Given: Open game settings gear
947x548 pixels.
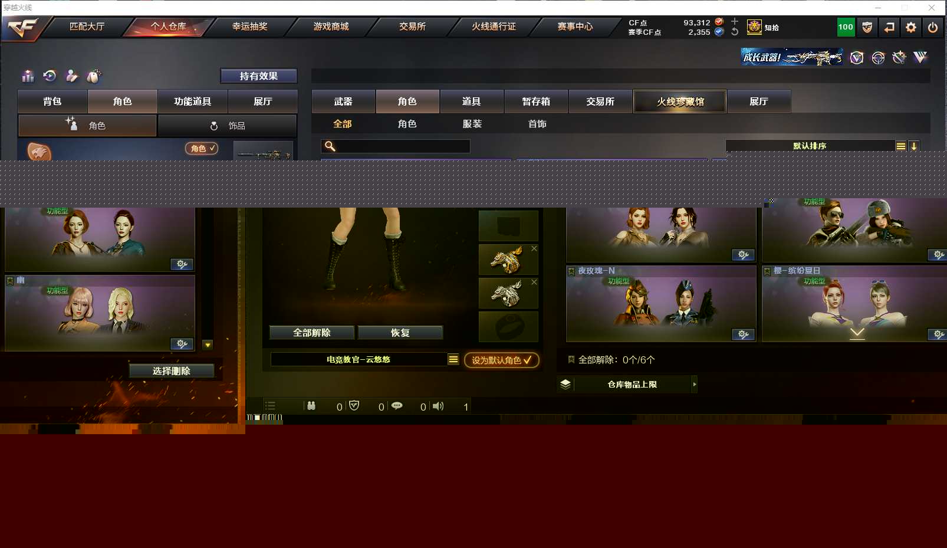Looking at the screenshot, I should (x=910, y=27).
